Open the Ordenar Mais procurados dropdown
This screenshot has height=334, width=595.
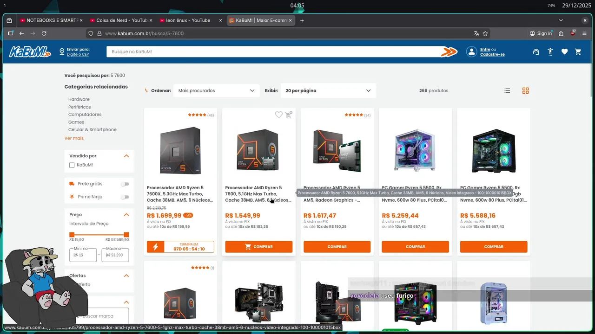pyautogui.click(x=216, y=90)
